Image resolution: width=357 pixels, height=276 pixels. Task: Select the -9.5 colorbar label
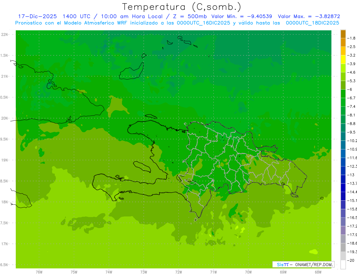pos(351,132)
